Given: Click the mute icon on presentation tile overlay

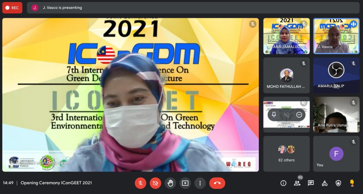Looking at the screenshot, I should (x=286, y=115).
